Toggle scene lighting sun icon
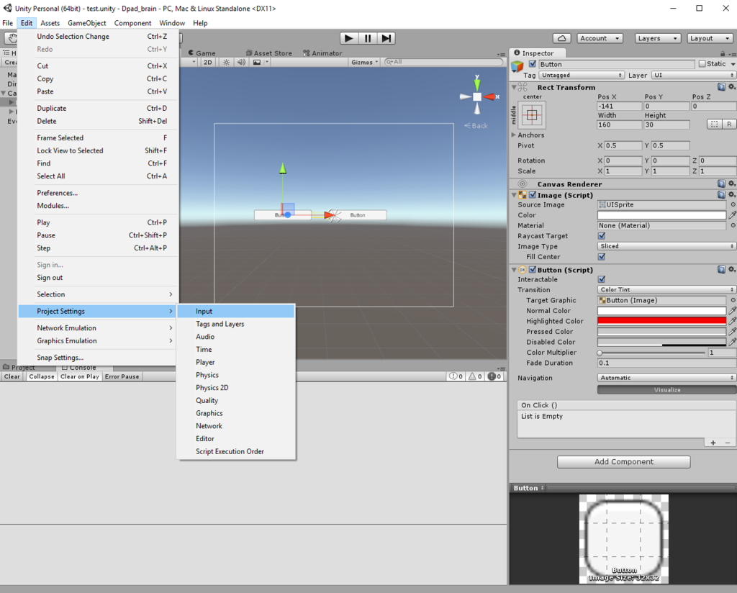The height and width of the screenshot is (593, 737). point(226,62)
